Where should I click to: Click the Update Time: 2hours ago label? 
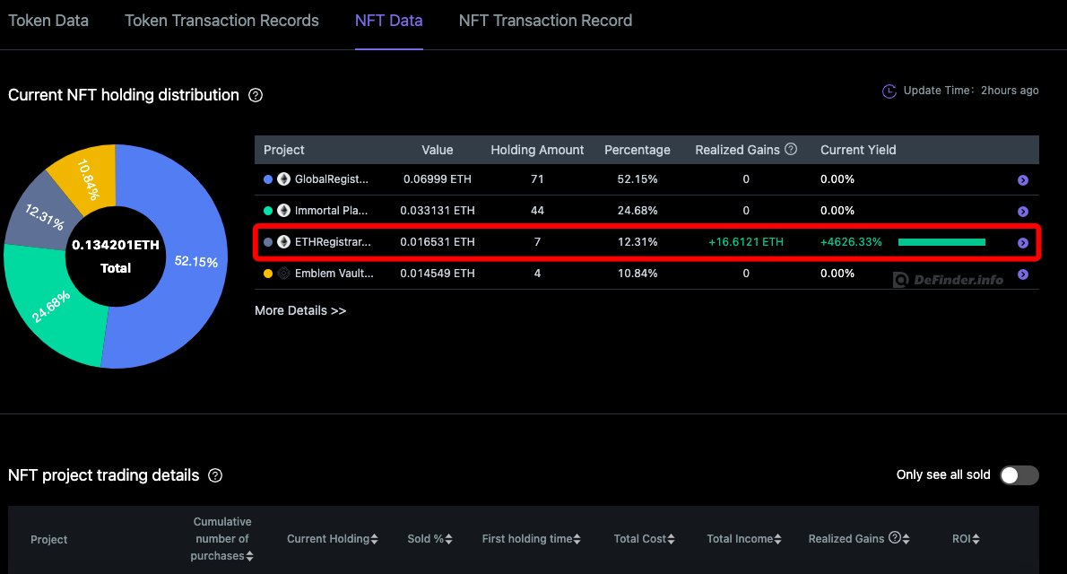(x=971, y=91)
